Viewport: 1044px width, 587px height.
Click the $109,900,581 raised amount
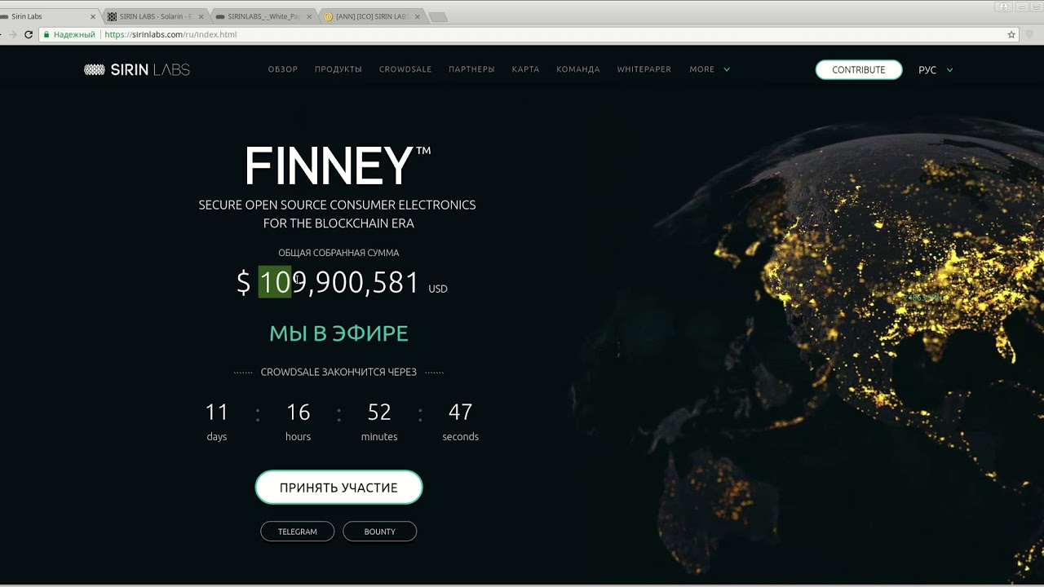click(328, 283)
